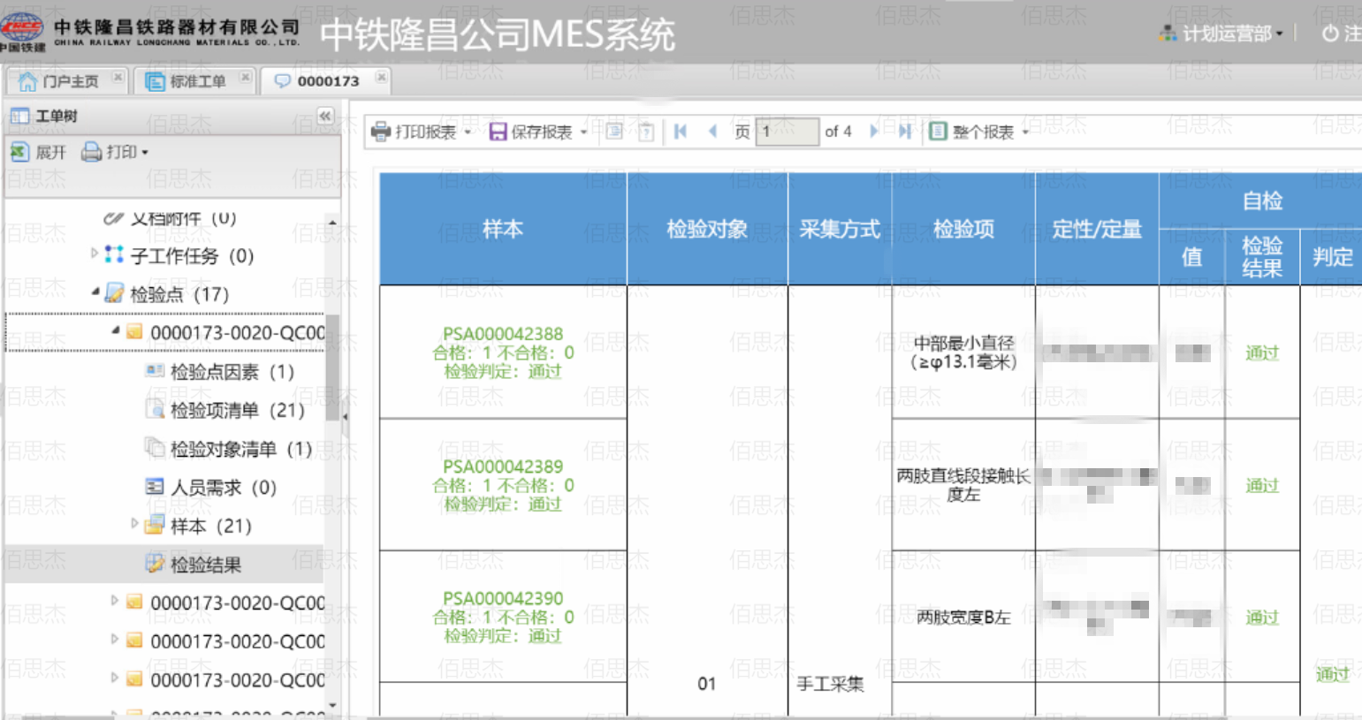The height and width of the screenshot is (720, 1362).
Task: Click the 人员需求 node icon
Action: (155, 486)
